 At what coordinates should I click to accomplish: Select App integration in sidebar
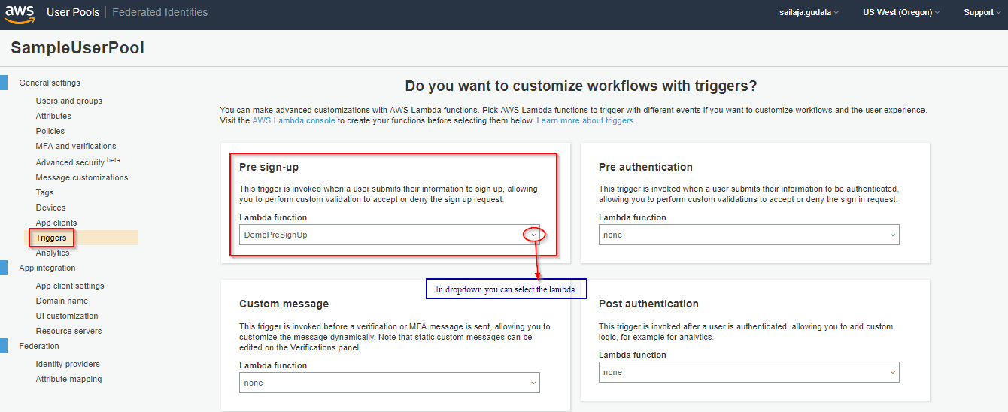(47, 268)
